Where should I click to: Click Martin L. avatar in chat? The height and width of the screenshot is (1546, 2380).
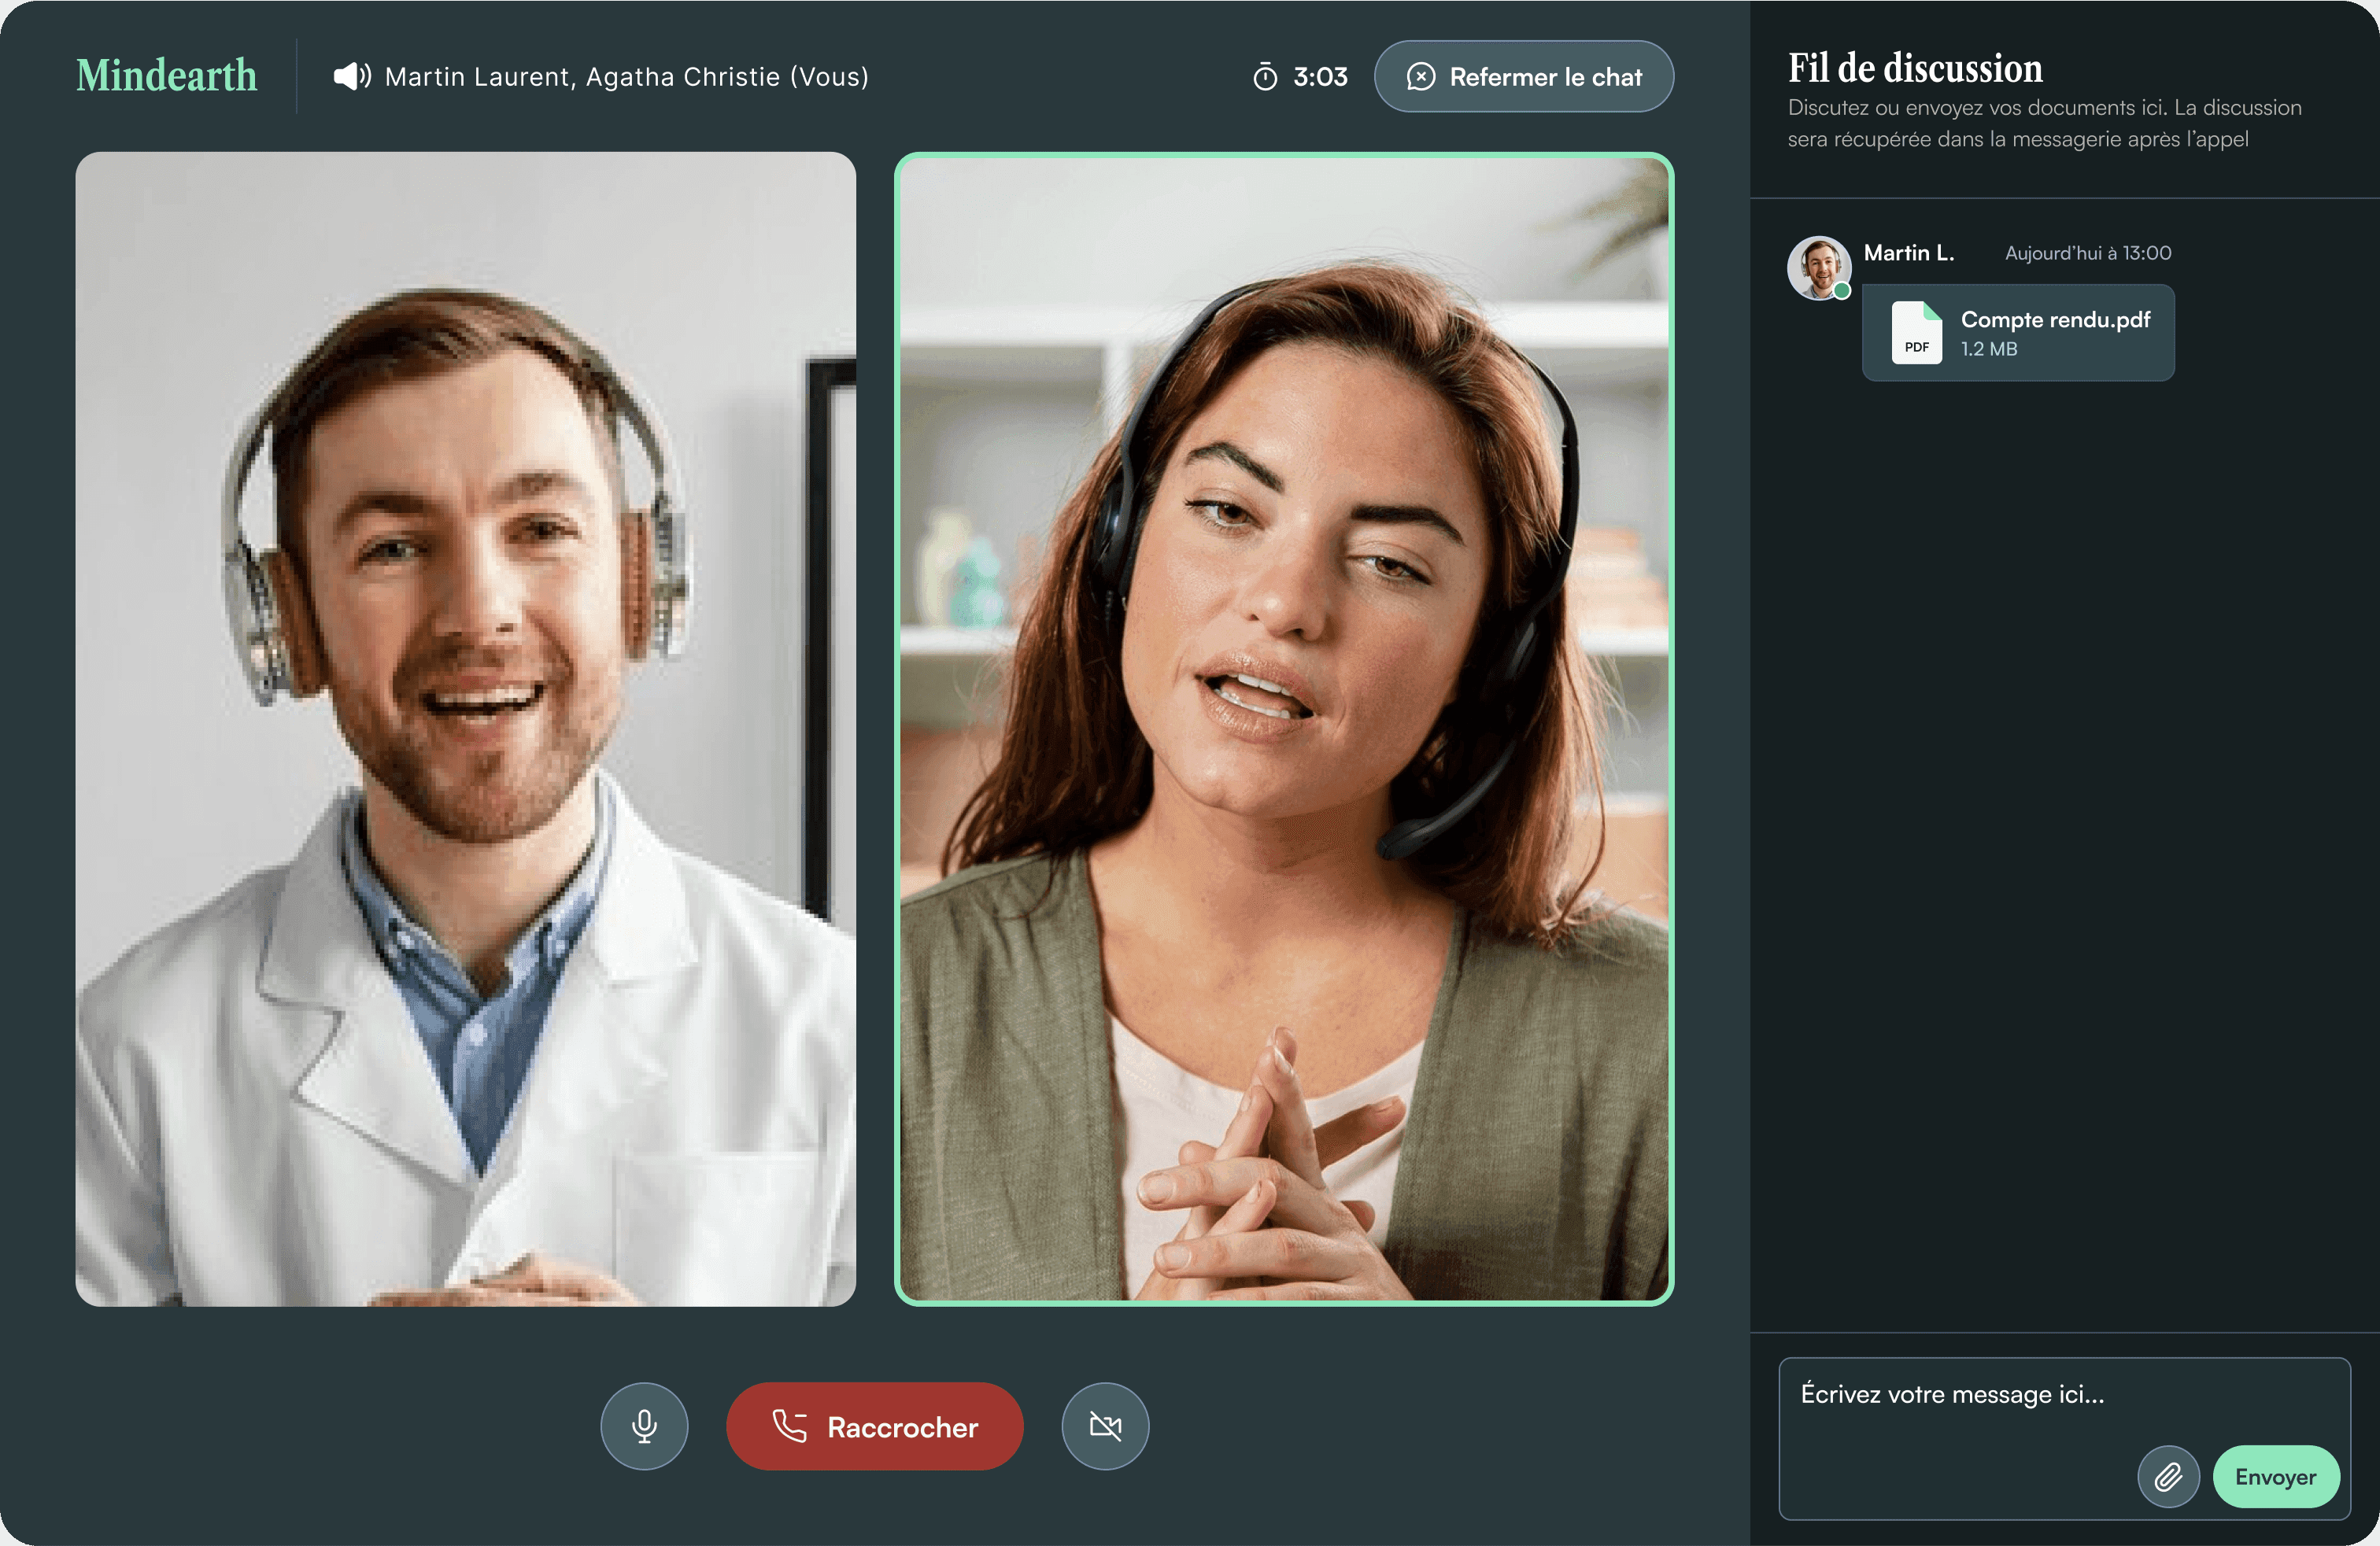pos(1817,266)
